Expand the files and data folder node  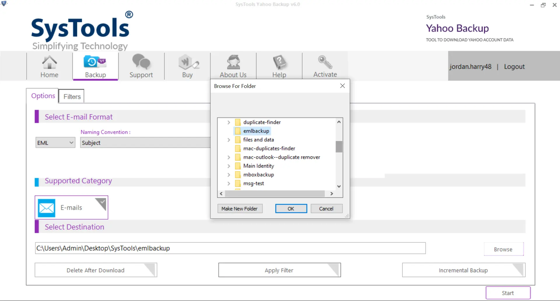(x=229, y=140)
